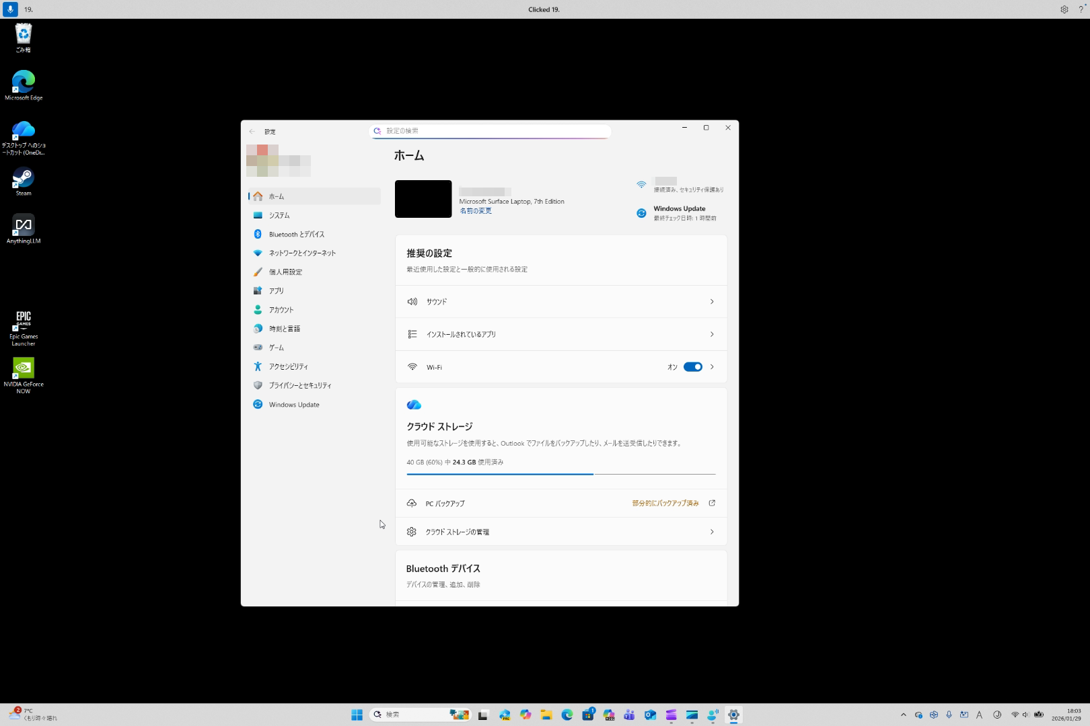This screenshot has width=1090, height=726.
Task: Open the OneDrive desktop shortcut icon
Action: [x=24, y=138]
